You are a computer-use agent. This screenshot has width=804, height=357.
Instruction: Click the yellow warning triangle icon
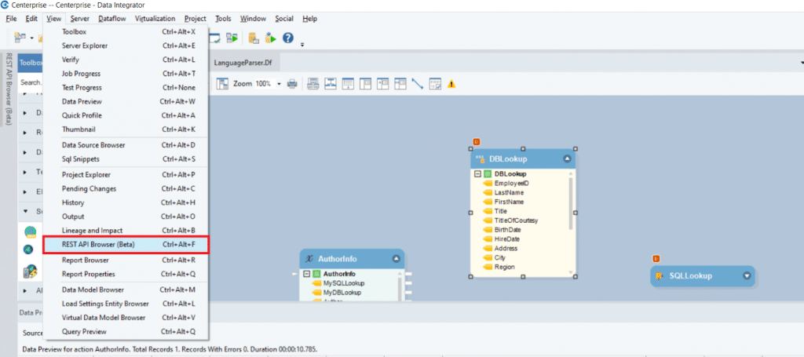coord(451,84)
